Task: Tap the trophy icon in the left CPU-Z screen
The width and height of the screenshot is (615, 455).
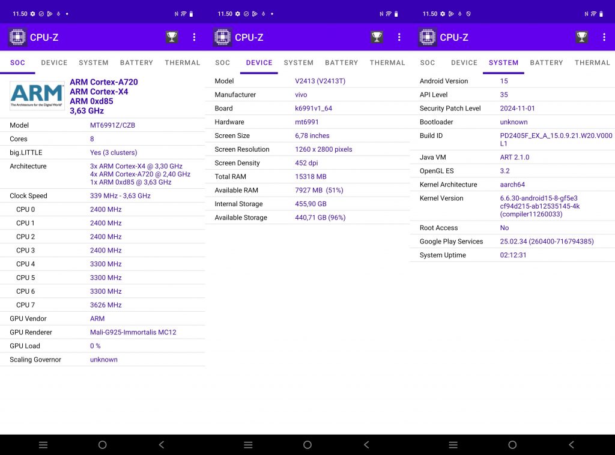Action: (172, 37)
